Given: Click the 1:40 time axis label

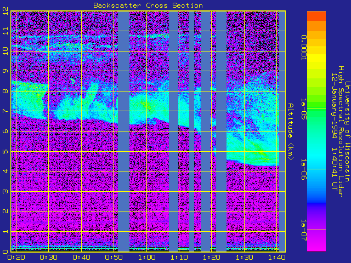Looking at the screenshot, I should tap(277, 258).
